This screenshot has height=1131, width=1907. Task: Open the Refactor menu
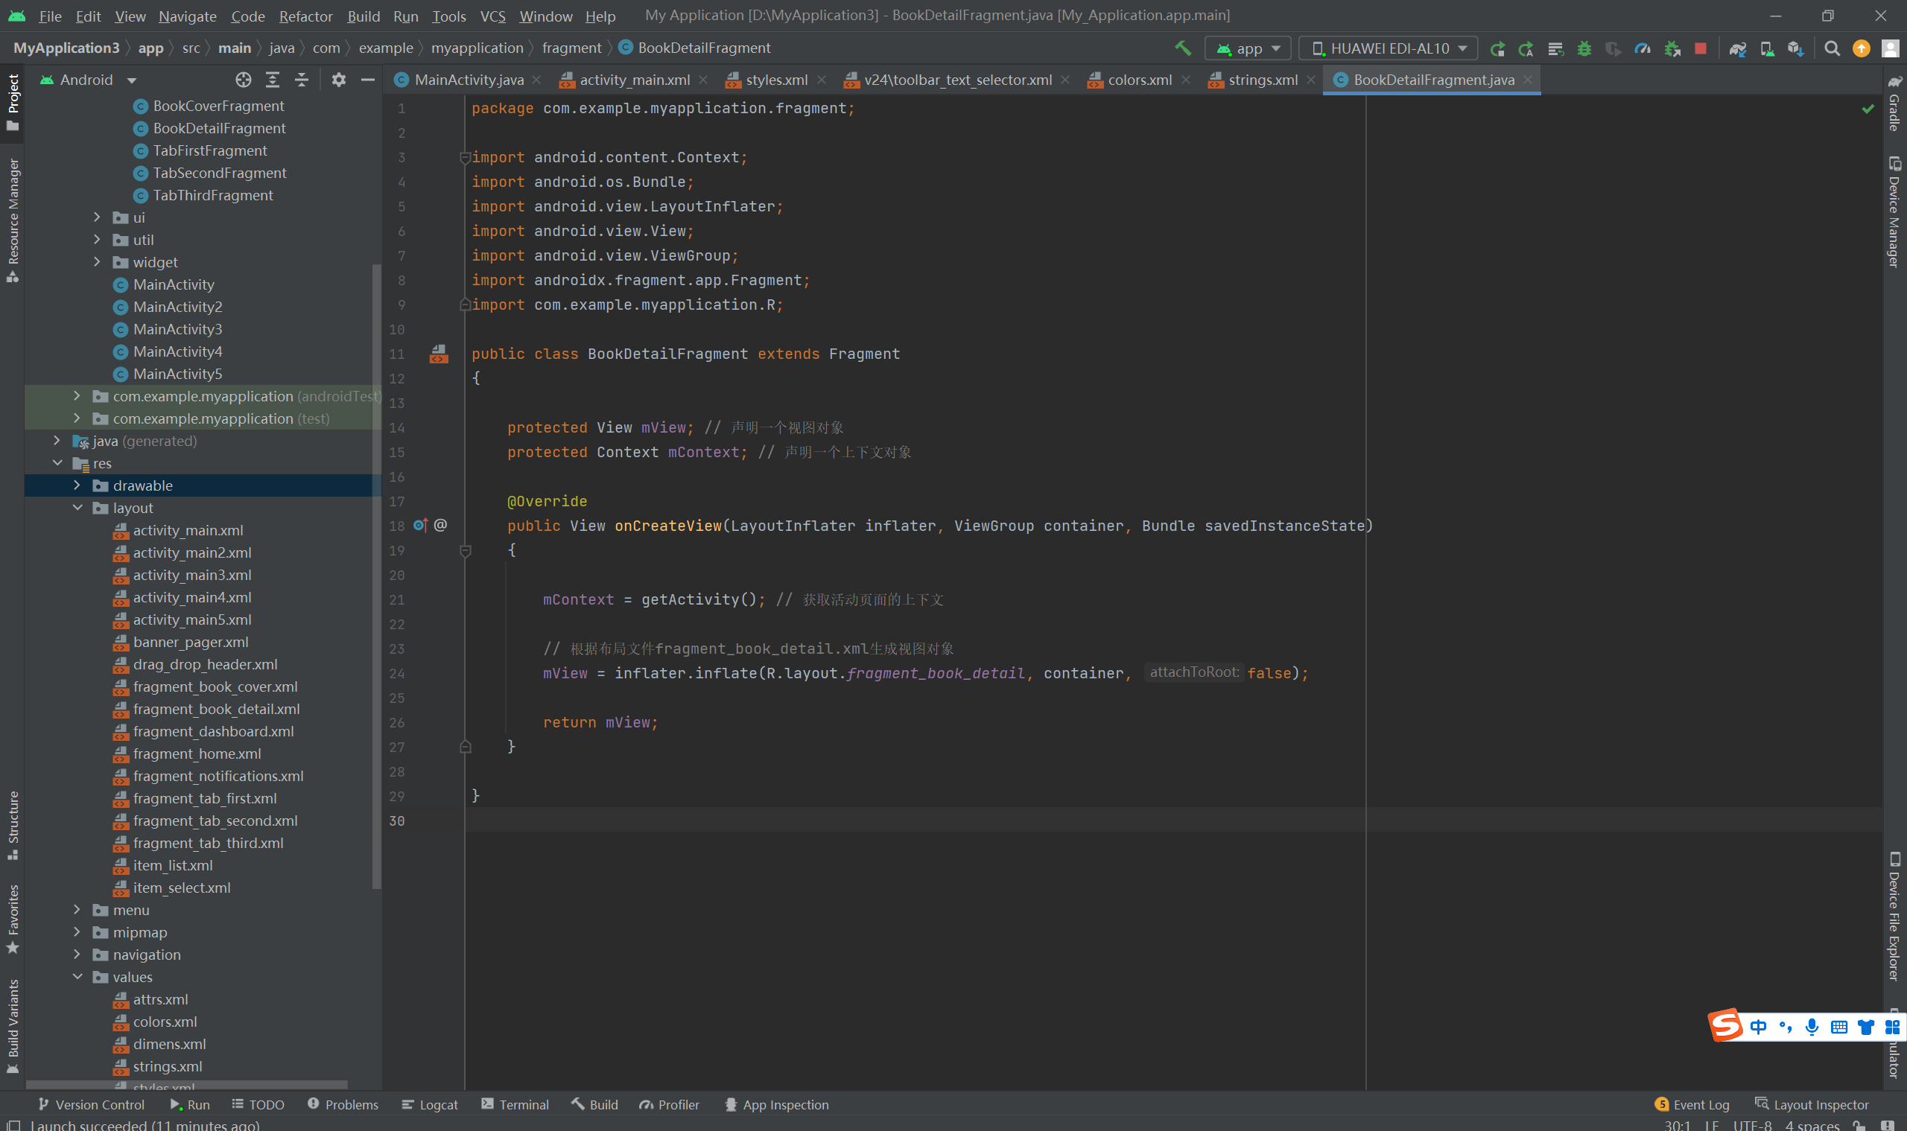[x=305, y=16]
